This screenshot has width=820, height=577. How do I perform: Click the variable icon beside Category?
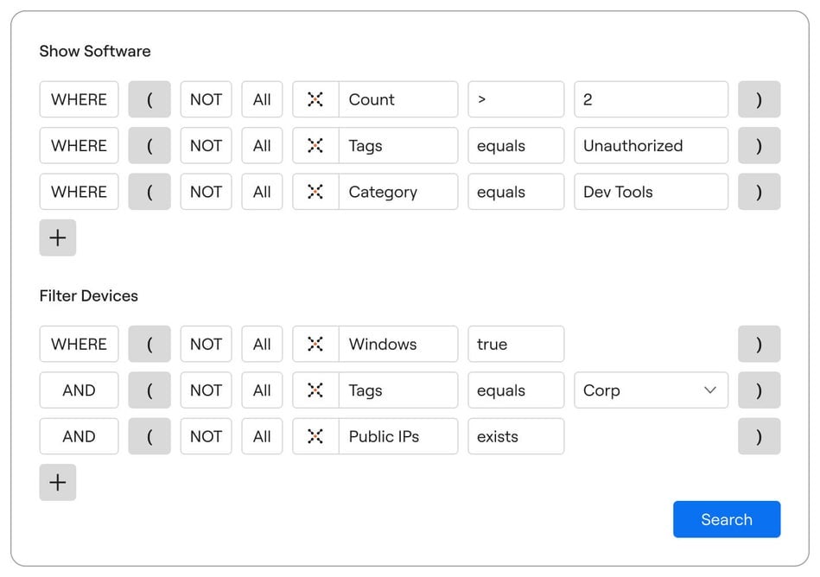[x=315, y=192]
